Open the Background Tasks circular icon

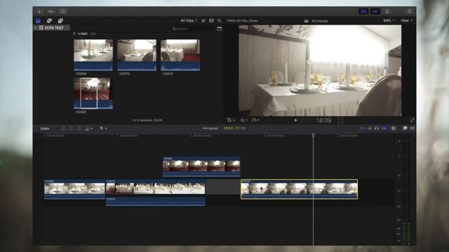click(63, 11)
